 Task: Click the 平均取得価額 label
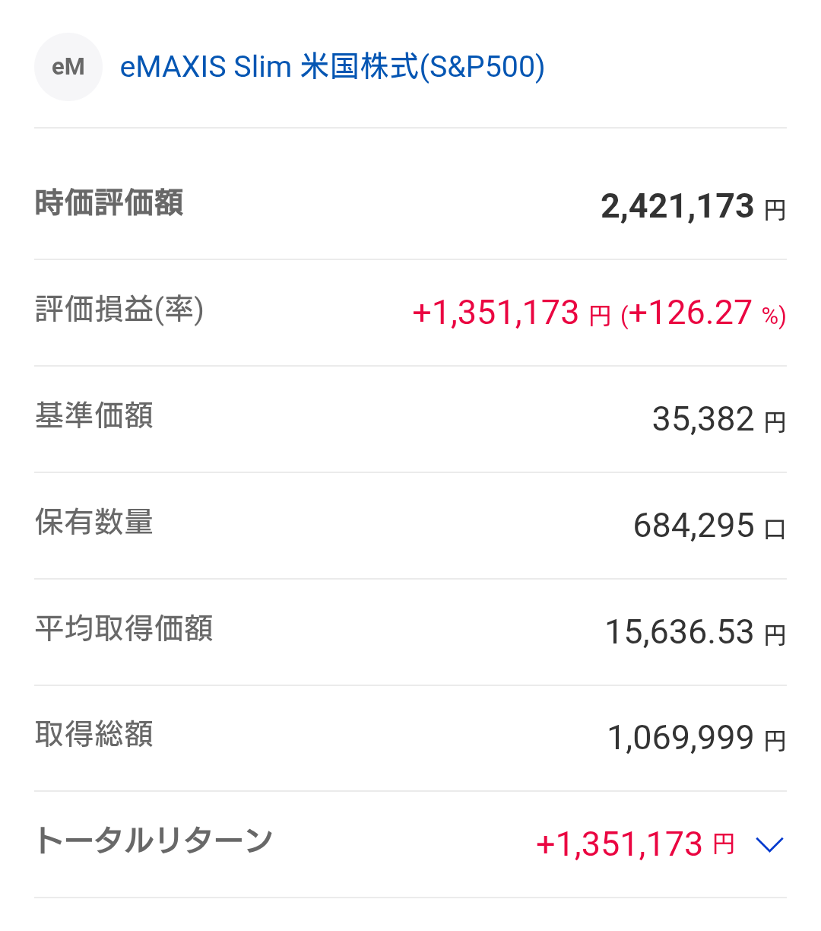[124, 629]
